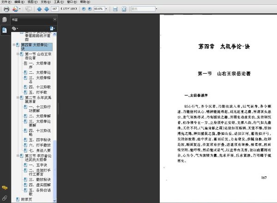Open bookmark 三、撒放秘诀
Viewport: 277px width, 203px height.
[40, 180]
